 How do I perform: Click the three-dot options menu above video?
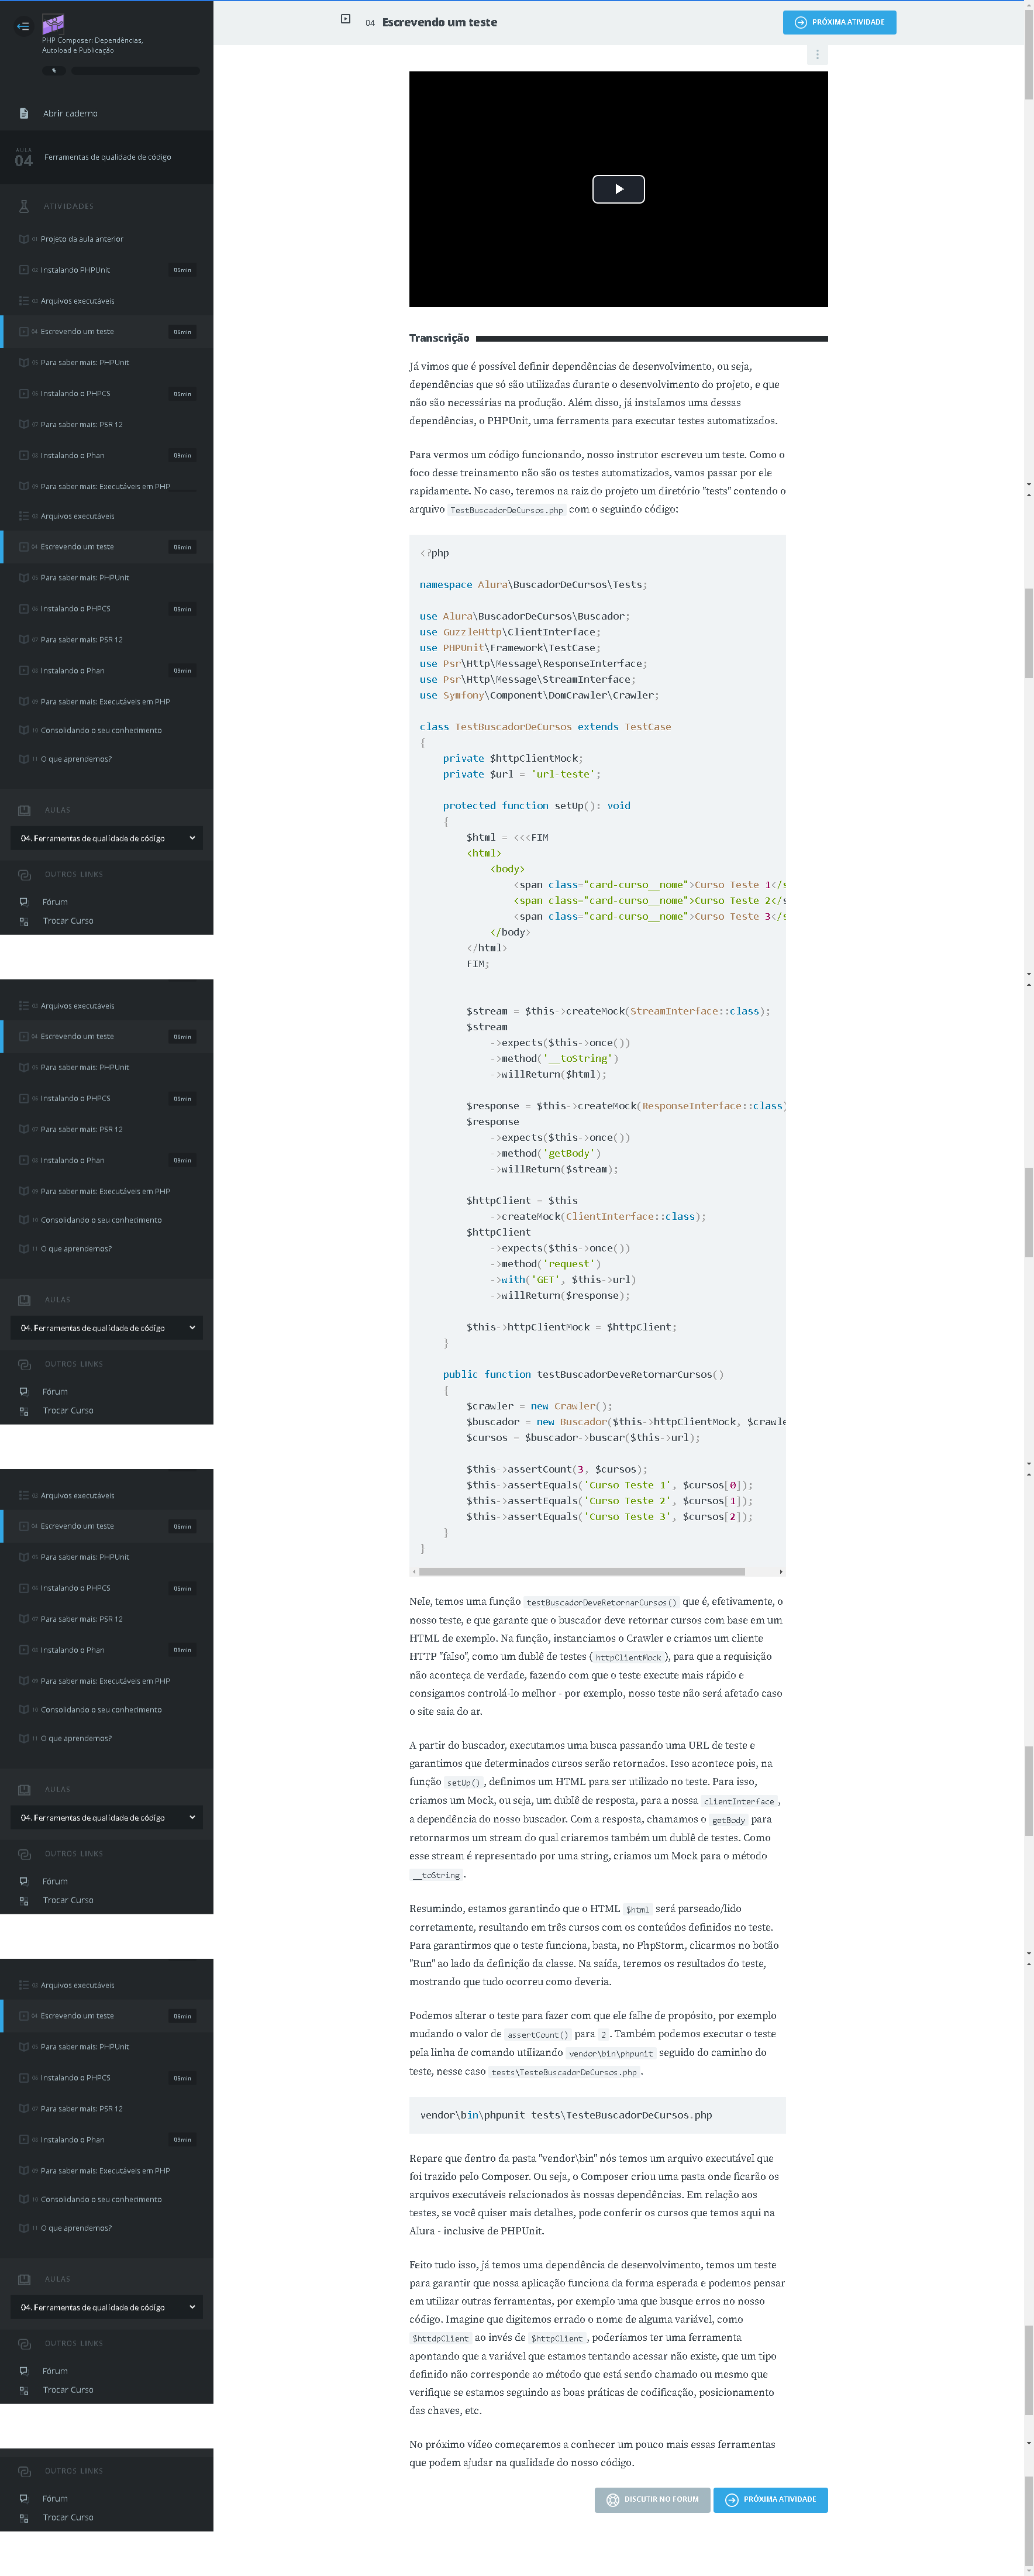coord(817,55)
